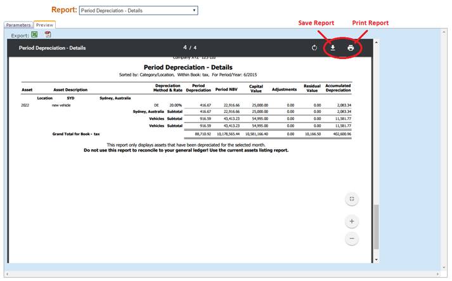452x281 pixels.
Task: Click grand total value 10,178,565.44
Action: click(x=228, y=134)
